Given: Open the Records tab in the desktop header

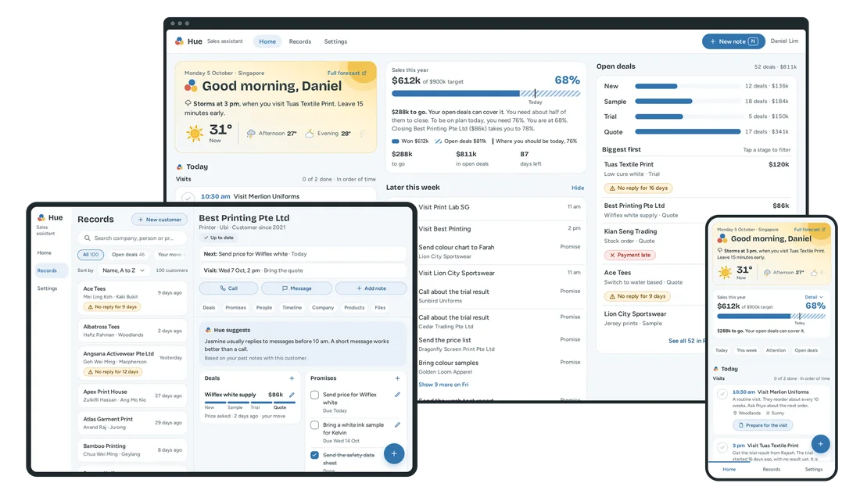Looking at the screenshot, I should tap(300, 41).
